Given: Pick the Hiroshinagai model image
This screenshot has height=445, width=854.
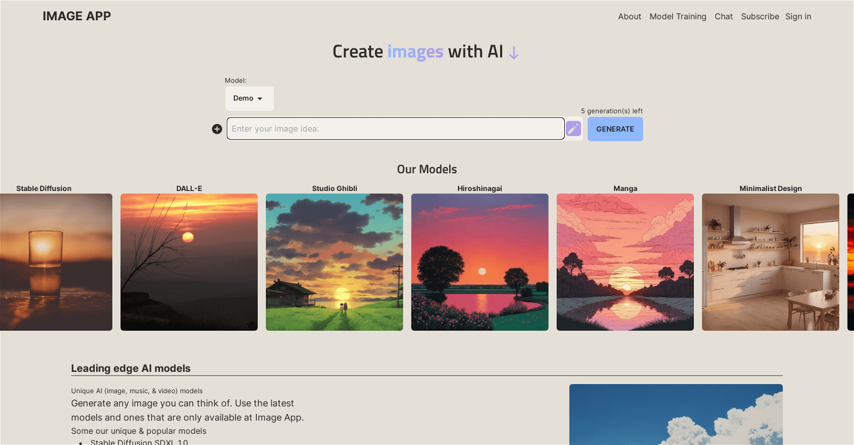Looking at the screenshot, I should (x=479, y=262).
